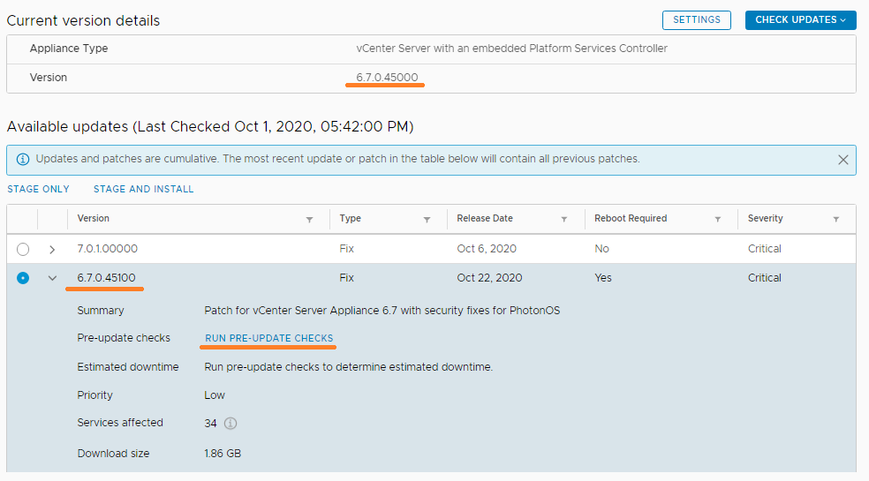Click the Reboot Required column filter icon

[x=718, y=219]
